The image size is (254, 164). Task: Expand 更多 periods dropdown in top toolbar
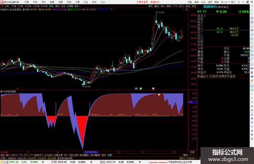coord(77,6)
